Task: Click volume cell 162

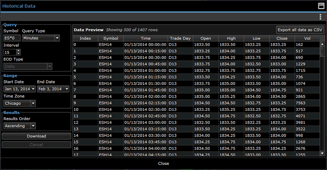Action: click(x=307, y=44)
